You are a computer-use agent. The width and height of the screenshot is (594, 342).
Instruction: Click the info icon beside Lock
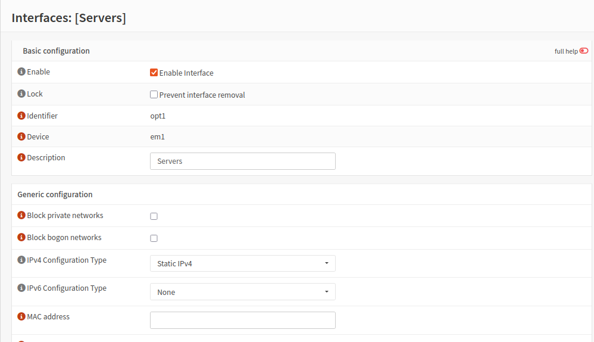click(x=21, y=94)
